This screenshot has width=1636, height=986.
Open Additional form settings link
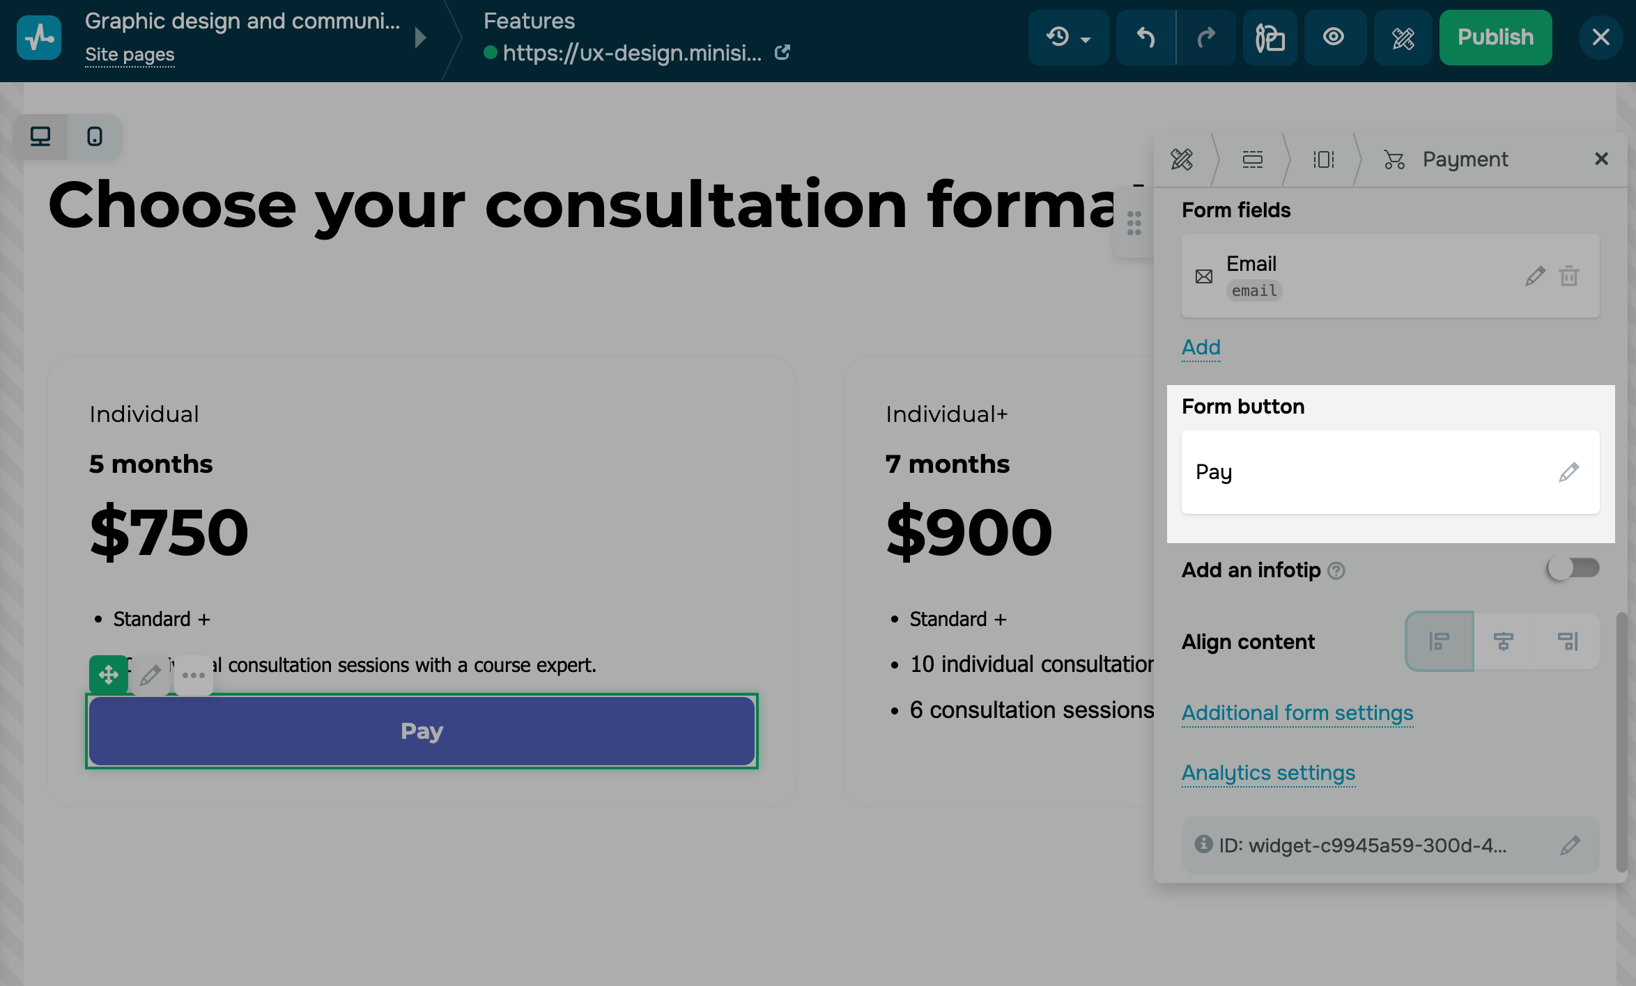(1297, 713)
